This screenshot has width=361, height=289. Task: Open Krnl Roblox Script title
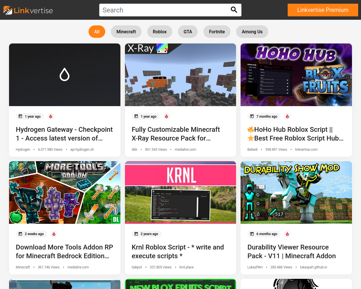pos(178,251)
